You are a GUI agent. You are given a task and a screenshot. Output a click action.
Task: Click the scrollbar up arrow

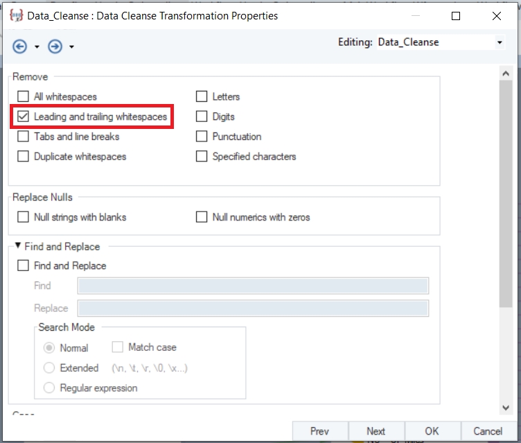click(506, 73)
